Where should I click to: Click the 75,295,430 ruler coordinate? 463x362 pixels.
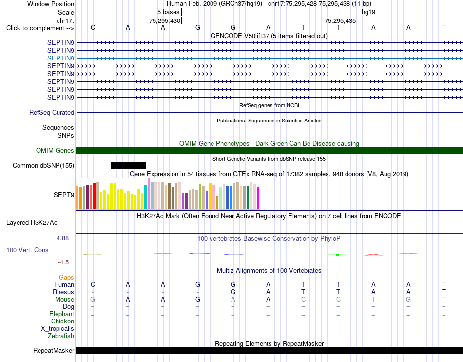click(164, 20)
